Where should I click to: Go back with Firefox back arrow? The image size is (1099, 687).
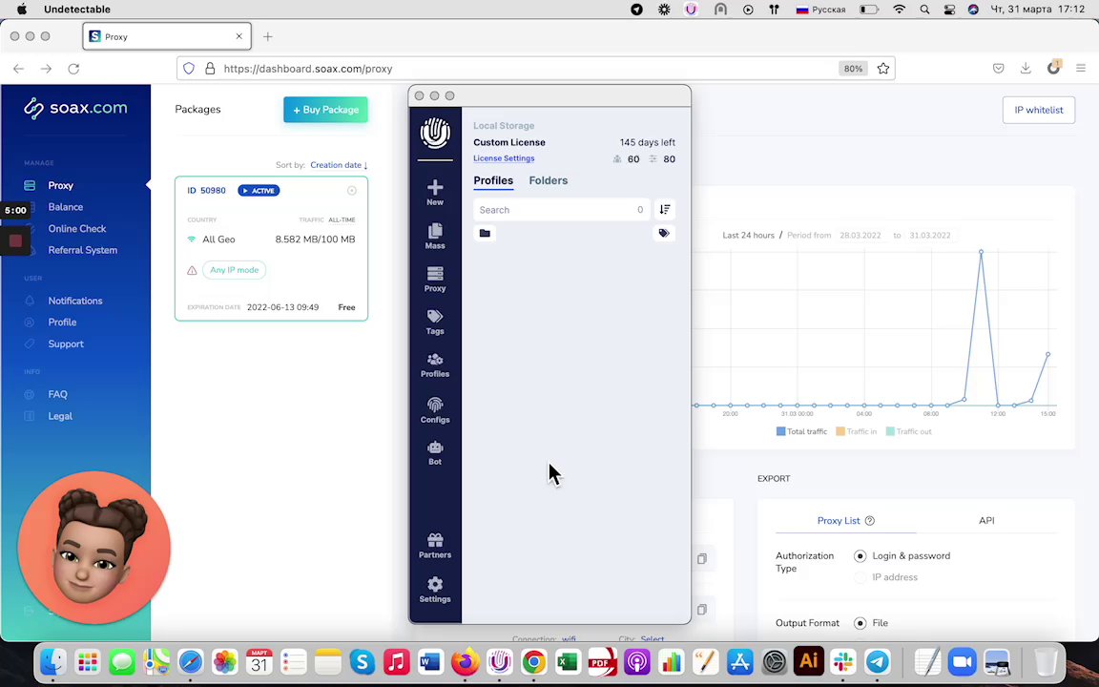pyautogui.click(x=19, y=69)
